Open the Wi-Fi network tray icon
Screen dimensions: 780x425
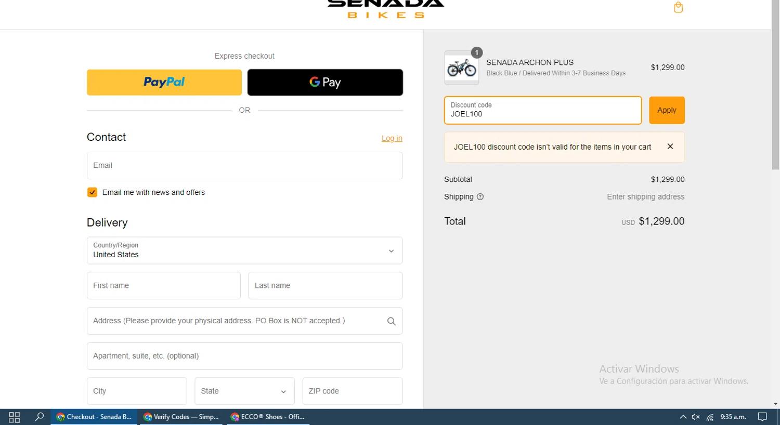710,417
